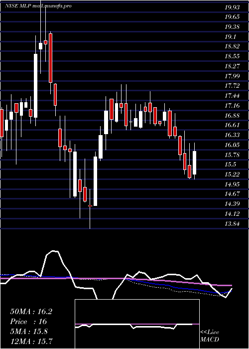
Task: Click the 14.12 price axis label
Action: [232, 214]
